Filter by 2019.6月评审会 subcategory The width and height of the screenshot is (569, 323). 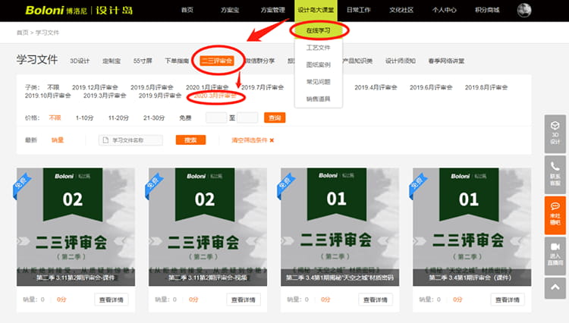click(x=431, y=87)
